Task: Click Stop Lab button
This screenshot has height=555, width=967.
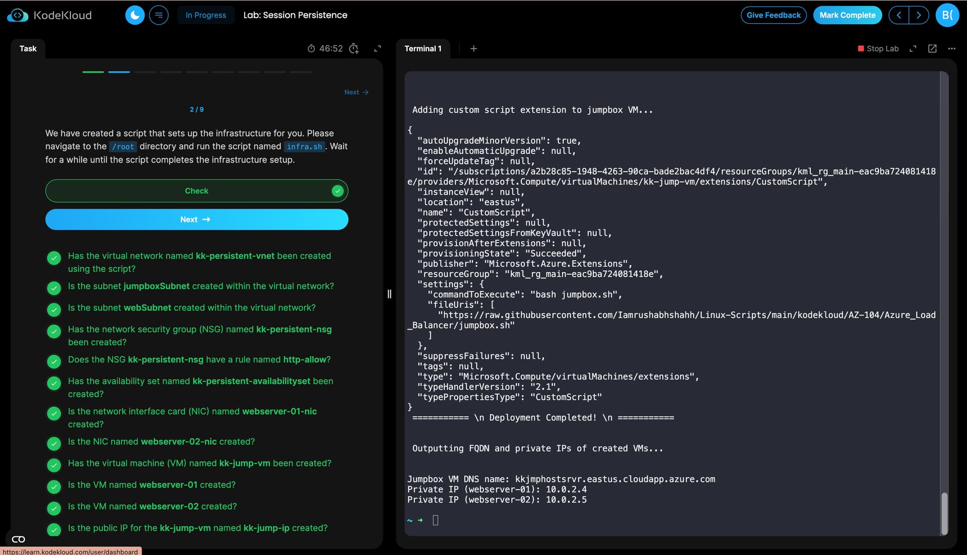Action: (878, 49)
